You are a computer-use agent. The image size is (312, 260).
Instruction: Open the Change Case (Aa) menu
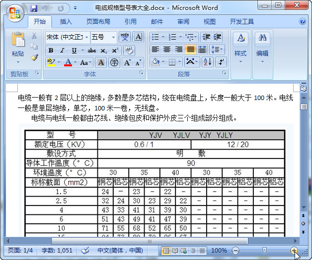[x=86, y=62]
